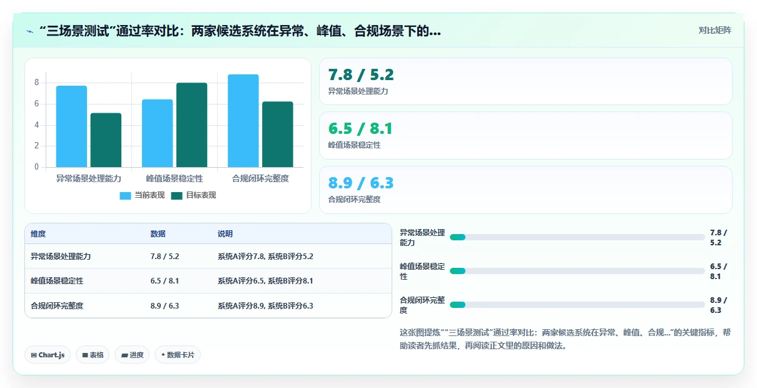The width and height of the screenshot is (757, 388).
Task: Click 合规闭环完整度 in the table's third row
Action: pyautogui.click(x=57, y=306)
